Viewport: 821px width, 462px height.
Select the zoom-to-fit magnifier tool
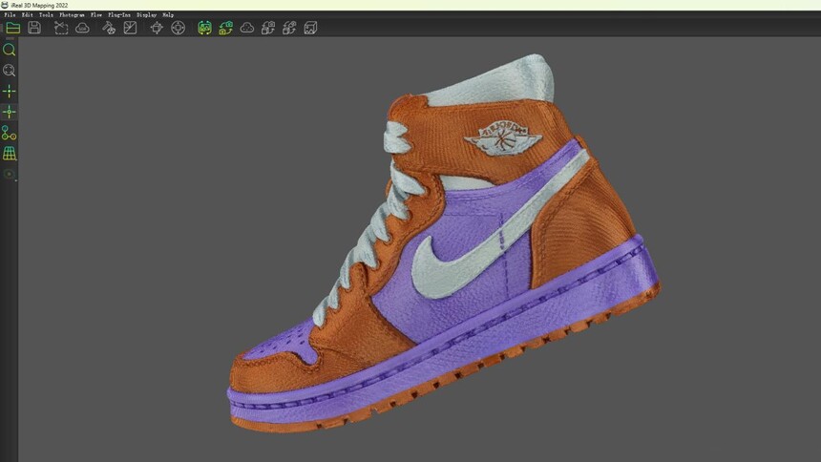(9, 71)
